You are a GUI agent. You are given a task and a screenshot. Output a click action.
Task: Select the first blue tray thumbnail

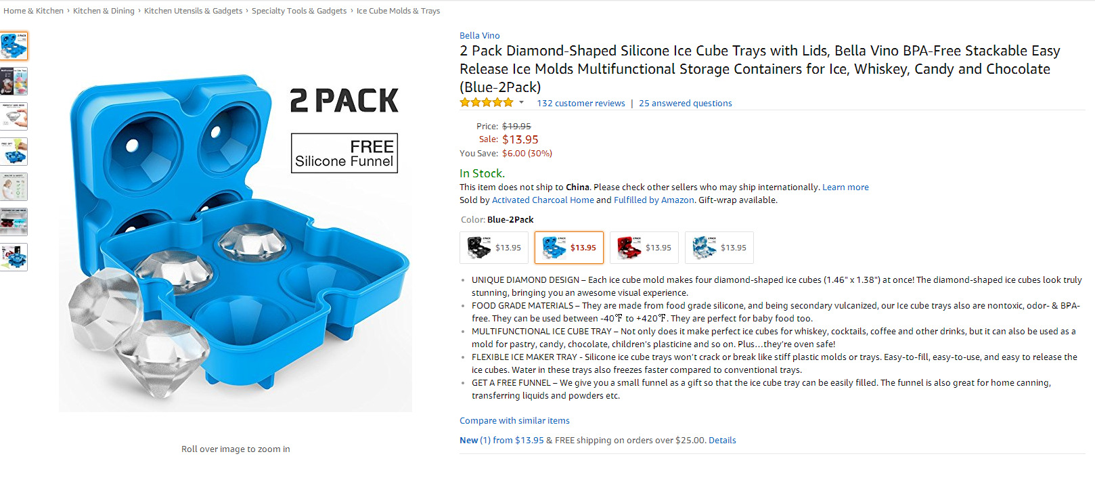pos(14,46)
